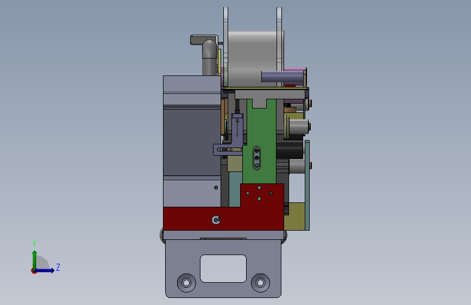Screen dimensions: 471x305
Task: Click the green Y axis arrow of the triad
Action: point(35,260)
